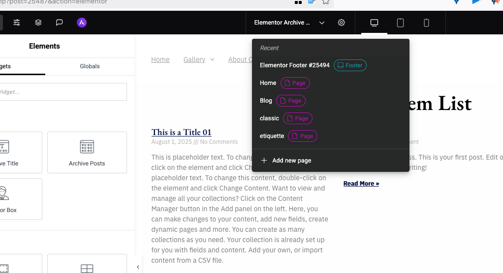503x273 pixels.
Task: Choose the etiquette page entry
Action: coord(272,136)
